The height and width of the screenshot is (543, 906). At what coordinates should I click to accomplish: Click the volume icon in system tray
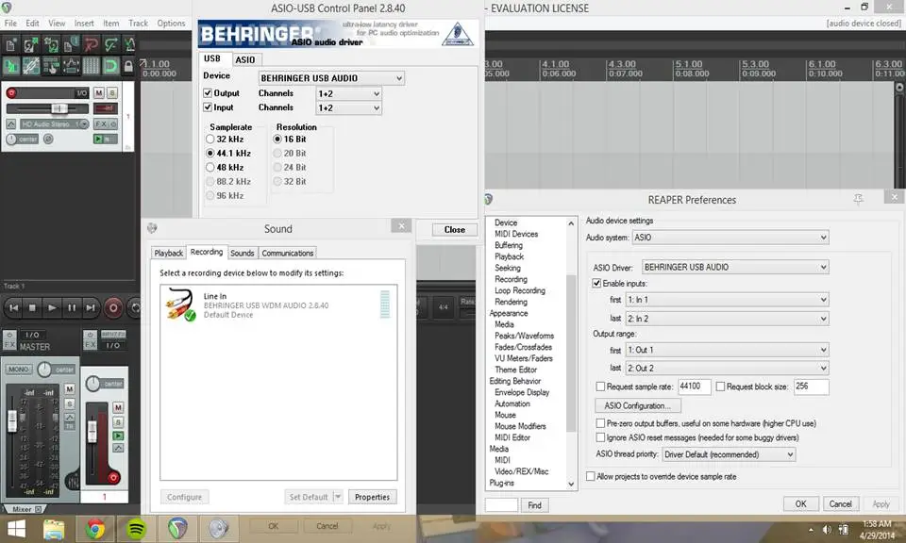pos(827,529)
